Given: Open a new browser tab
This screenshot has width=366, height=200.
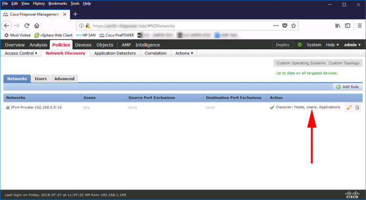Looking at the screenshot, I should pyautogui.click(x=75, y=14).
